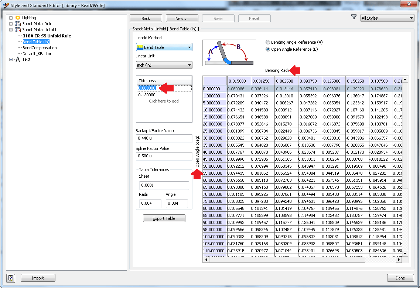Click the table vertical scrollbar thumb
The image size is (420, 288).
tap(405, 135)
